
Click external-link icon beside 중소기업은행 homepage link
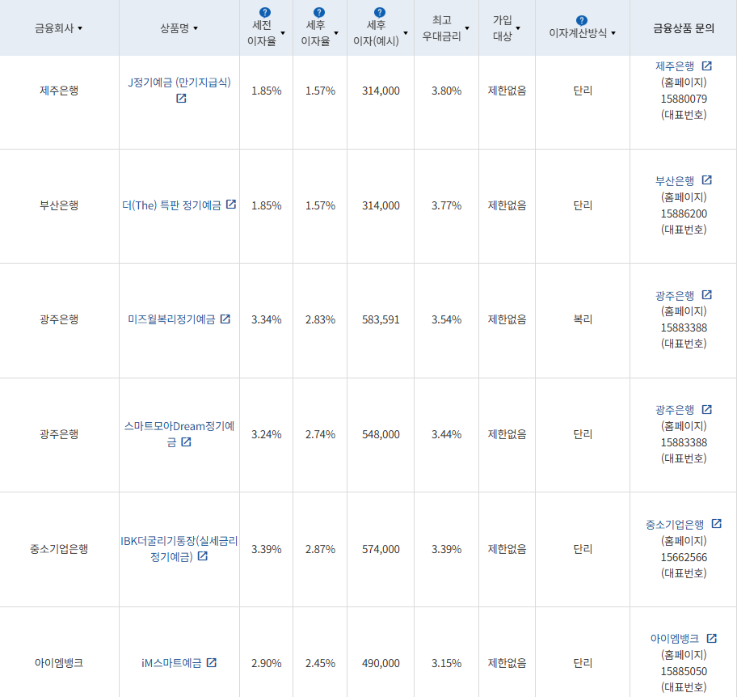717,523
